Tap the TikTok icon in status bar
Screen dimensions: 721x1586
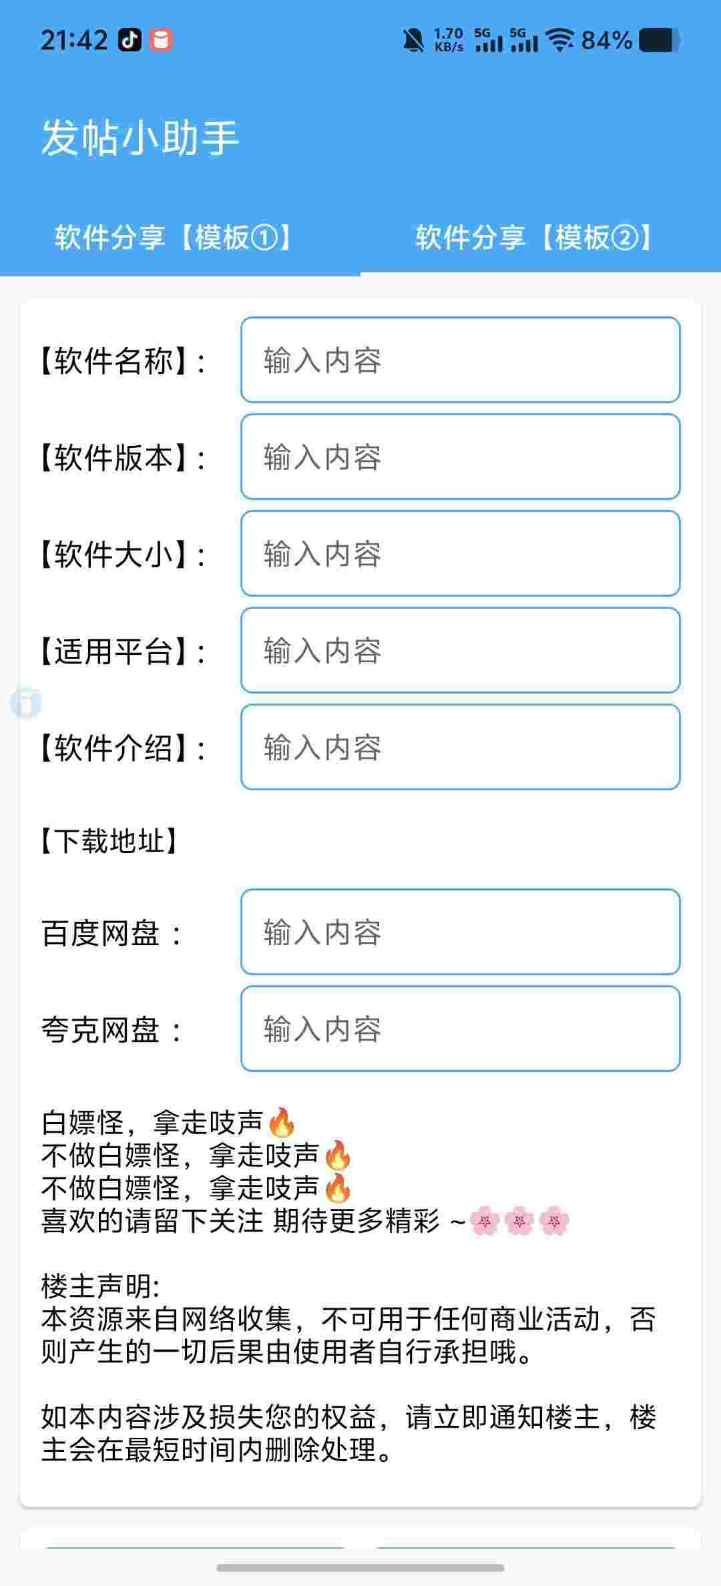click(130, 41)
